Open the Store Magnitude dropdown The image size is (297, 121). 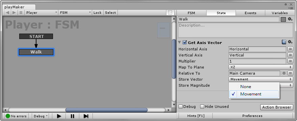click(x=286, y=85)
